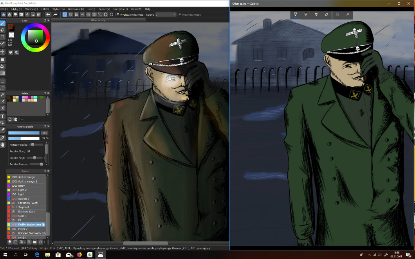Show hidden system tray icons

coord(369,255)
